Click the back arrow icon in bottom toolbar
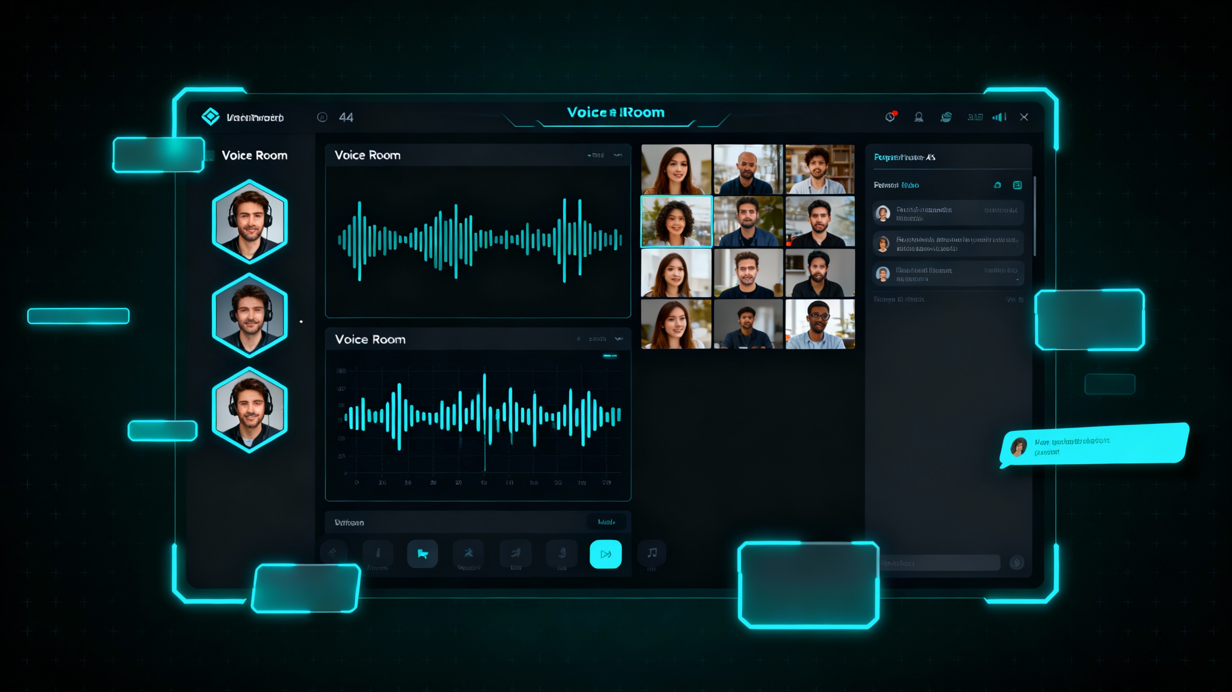Image resolution: width=1232 pixels, height=692 pixels. [x=333, y=553]
